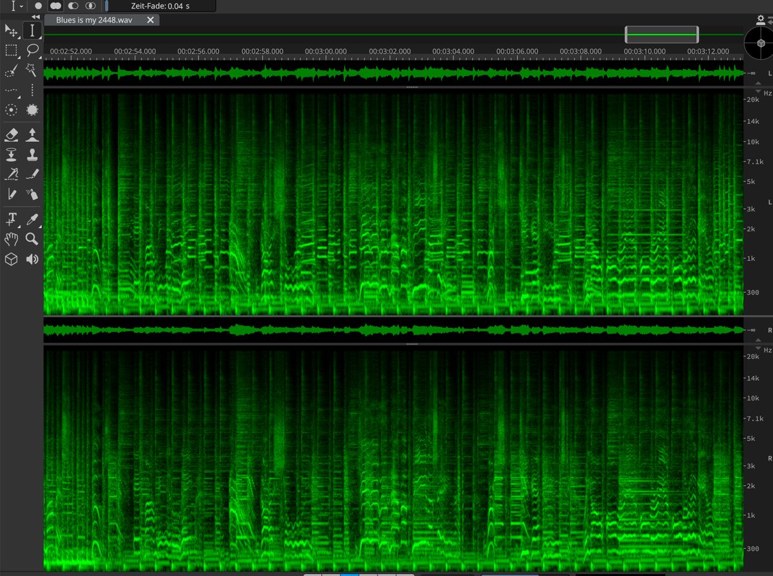The width and height of the screenshot is (773, 576).
Task: Choose the Clone Stamp tool
Action: tap(32, 154)
